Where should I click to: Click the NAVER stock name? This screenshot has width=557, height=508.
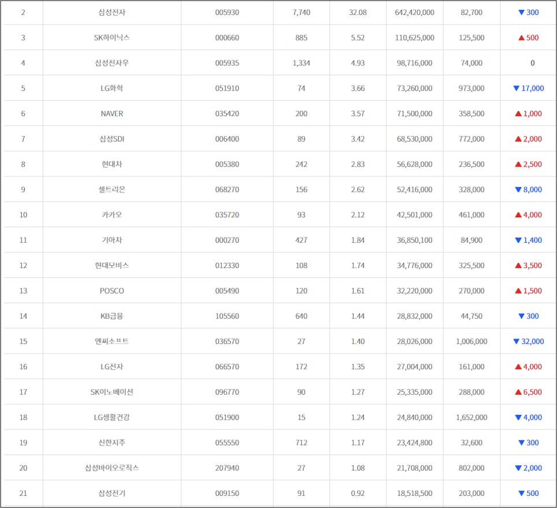tap(112, 114)
